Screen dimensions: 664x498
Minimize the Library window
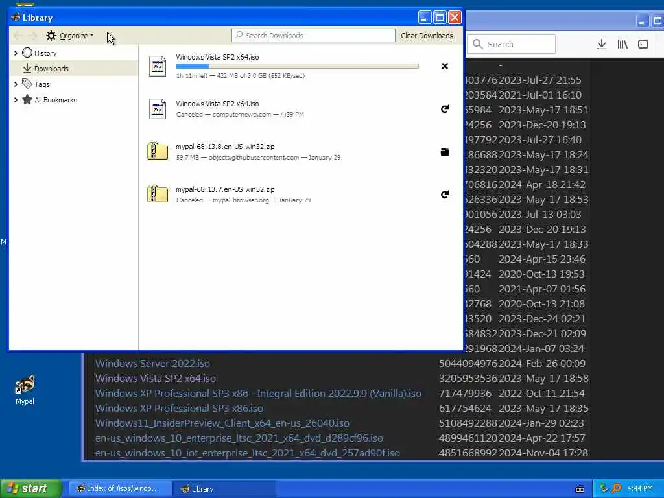tap(425, 18)
